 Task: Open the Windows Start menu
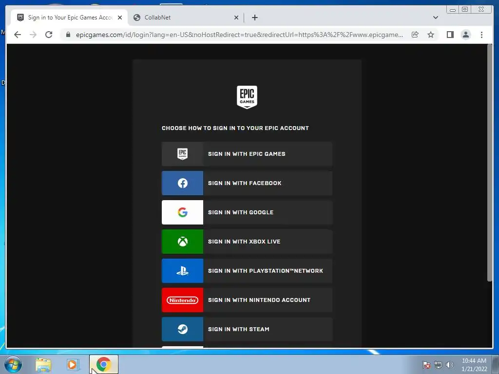13,364
